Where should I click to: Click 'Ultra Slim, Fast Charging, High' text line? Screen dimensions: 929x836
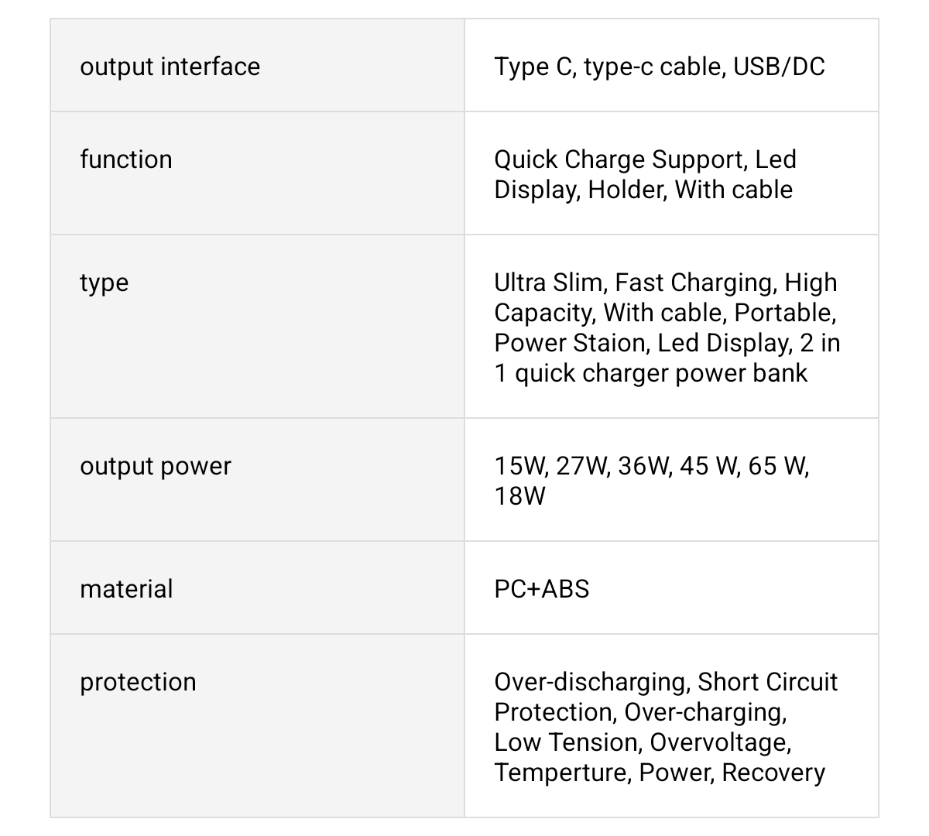(x=665, y=283)
